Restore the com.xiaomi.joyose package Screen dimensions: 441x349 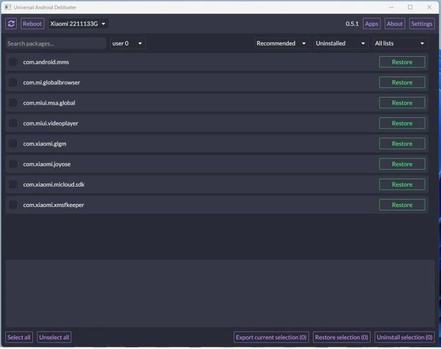click(402, 164)
